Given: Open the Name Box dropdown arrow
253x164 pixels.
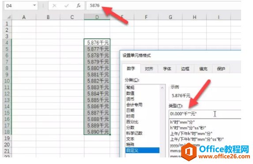Looking at the screenshot, I should click(x=34, y=5).
